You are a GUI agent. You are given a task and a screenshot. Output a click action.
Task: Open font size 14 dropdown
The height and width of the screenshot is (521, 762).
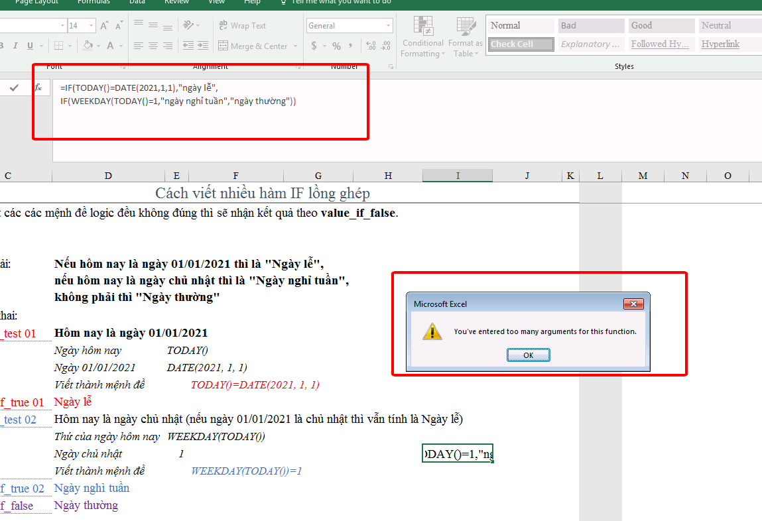coord(91,25)
